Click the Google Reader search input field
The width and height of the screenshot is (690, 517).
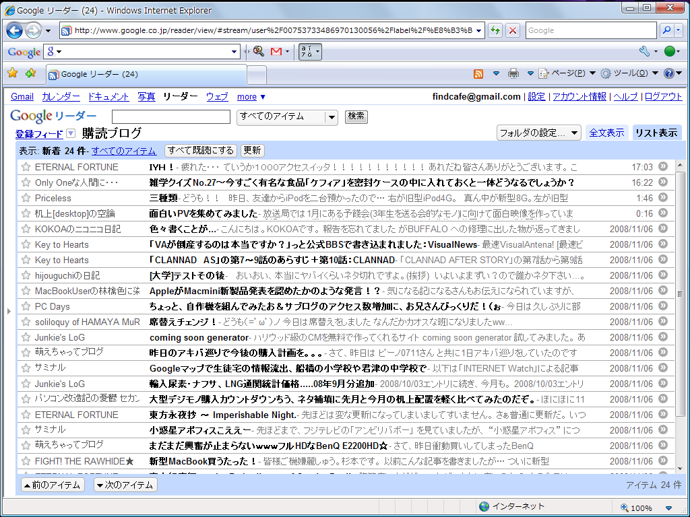click(171, 116)
